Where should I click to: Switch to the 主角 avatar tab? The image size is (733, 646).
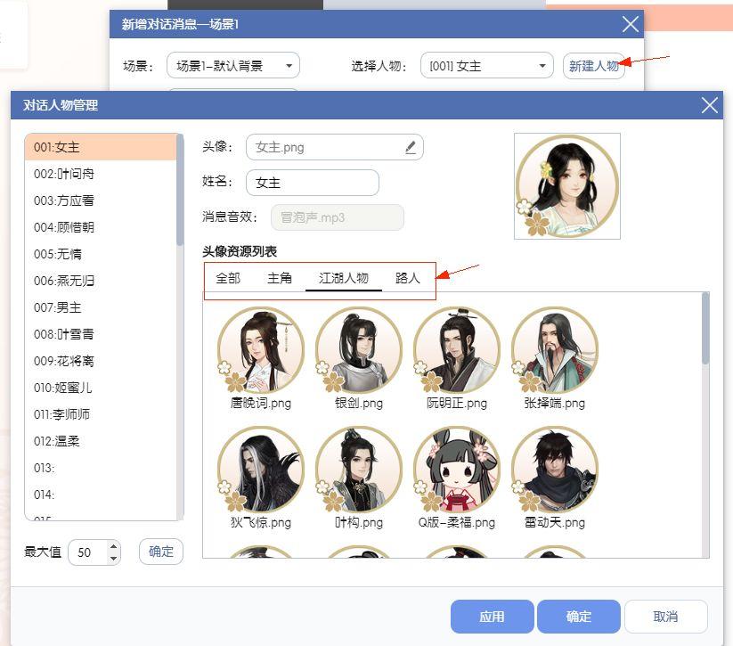pos(280,278)
